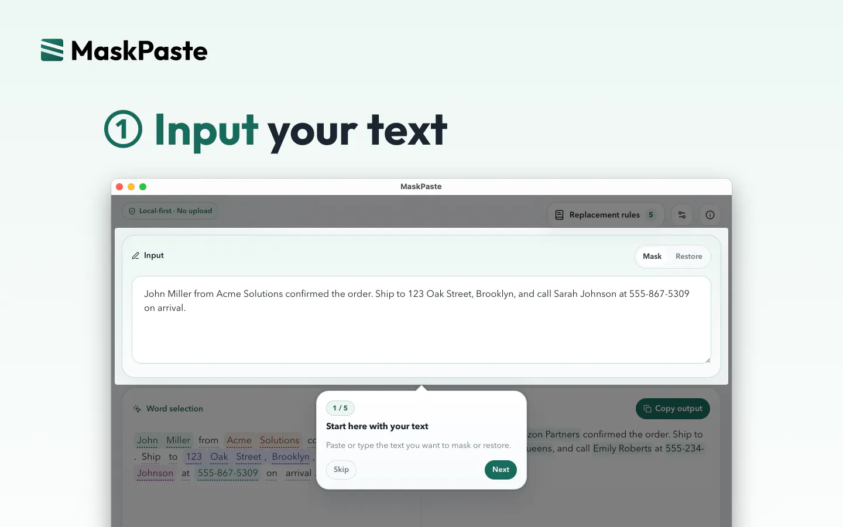843x527 pixels.
Task: Click inside the Input text area
Action: point(421,320)
